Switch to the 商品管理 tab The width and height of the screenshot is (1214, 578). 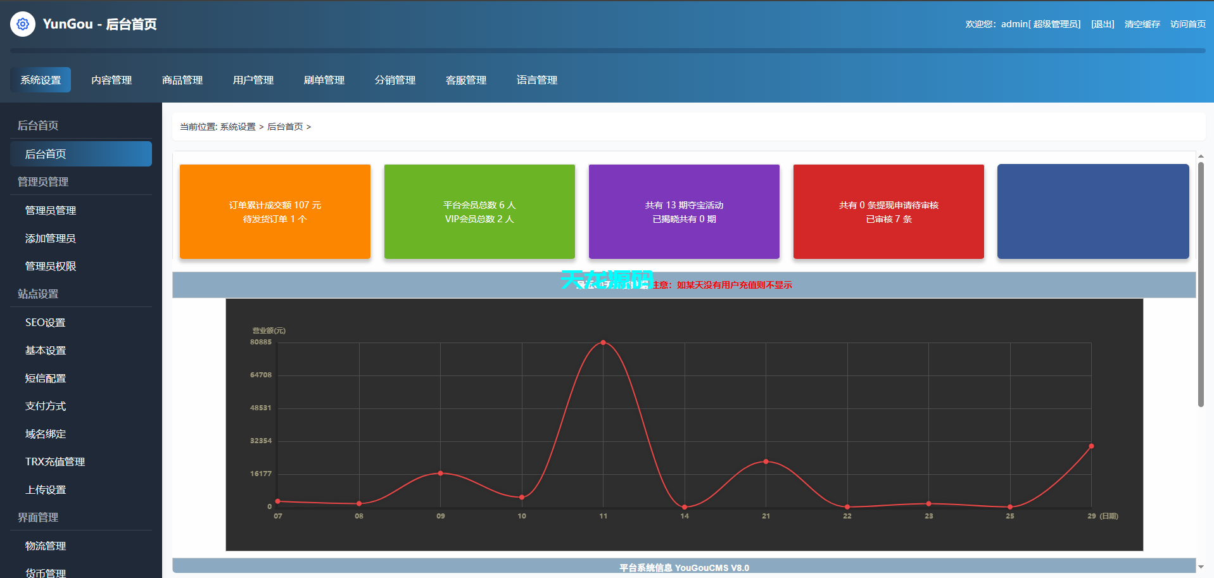coord(182,80)
